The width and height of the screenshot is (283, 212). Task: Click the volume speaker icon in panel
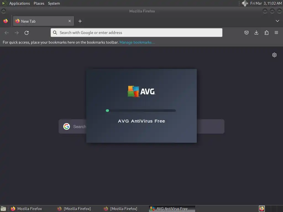[x=245, y=3]
